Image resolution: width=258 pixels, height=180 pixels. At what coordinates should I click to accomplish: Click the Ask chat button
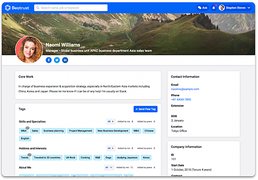203,8
